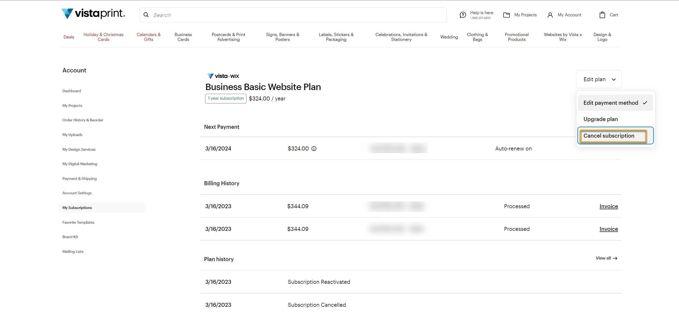Open Account Settings page
The width and height of the screenshot is (679, 314).
tap(77, 193)
